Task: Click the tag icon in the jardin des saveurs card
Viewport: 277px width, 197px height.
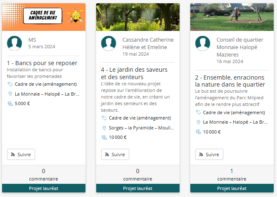Action: tap(104, 118)
